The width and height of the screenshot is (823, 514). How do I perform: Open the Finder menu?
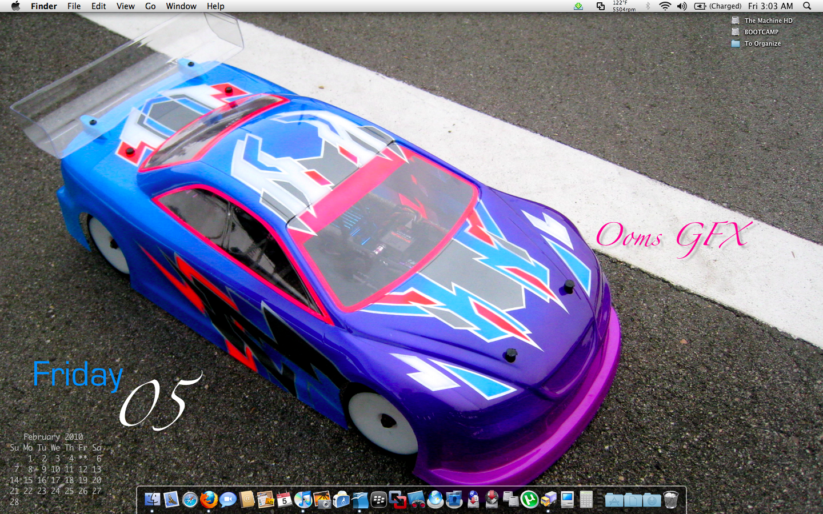[44, 6]
